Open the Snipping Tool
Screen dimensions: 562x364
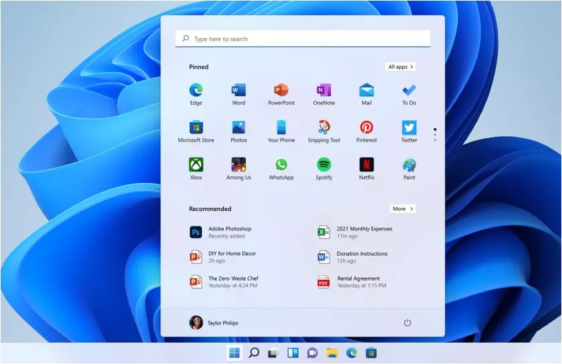(x=323, y=132)
